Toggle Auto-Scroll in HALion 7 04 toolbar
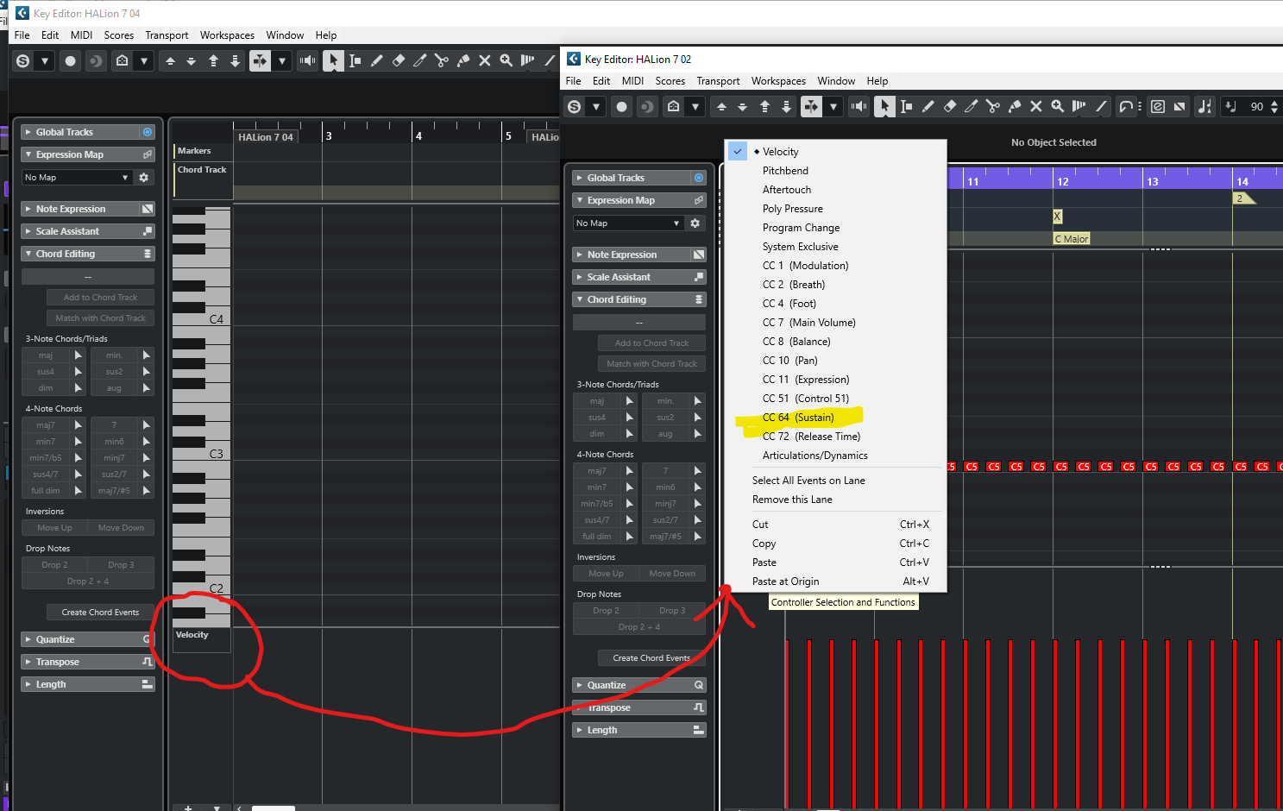The height and width of the screenshot is (811, 1283). pos(260,60)
